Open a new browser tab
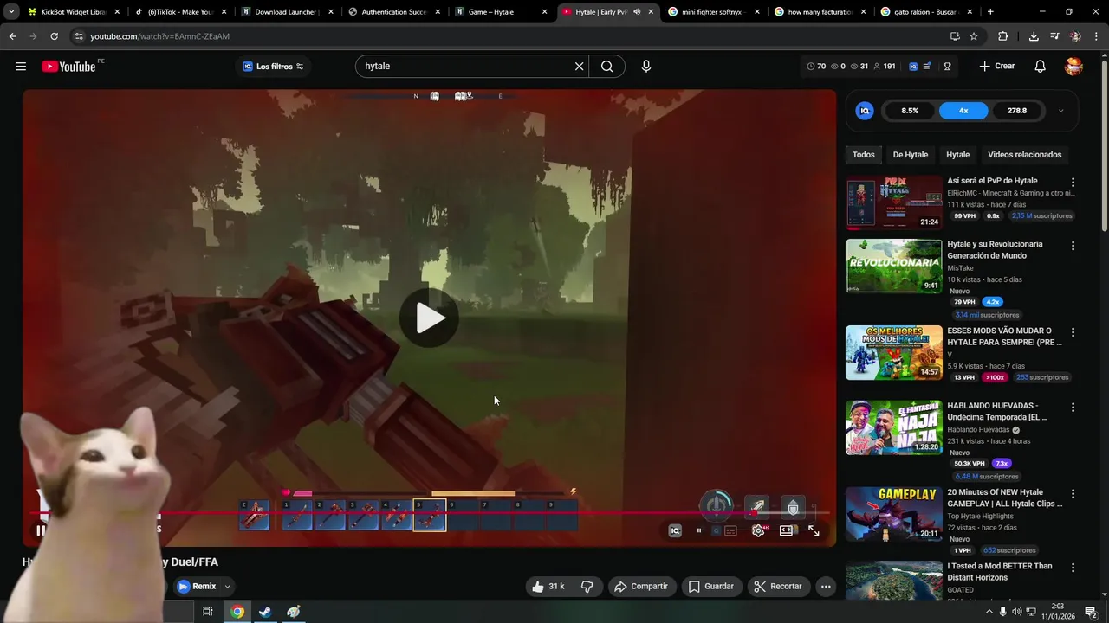Viewport: 1109px width, 623px height. pos(990,12)
